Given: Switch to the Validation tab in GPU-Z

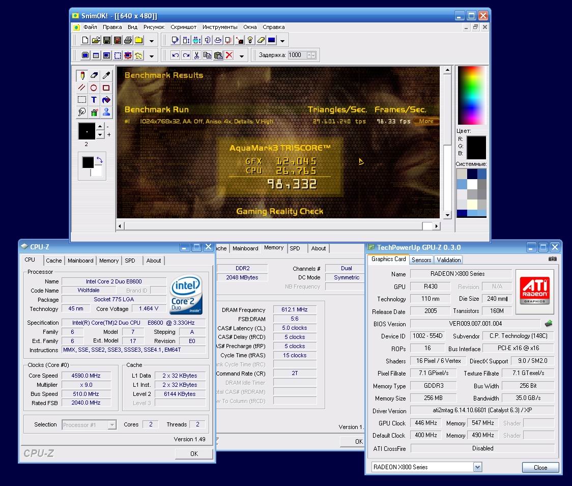Looking at the screenshot, I should point(448,260).
